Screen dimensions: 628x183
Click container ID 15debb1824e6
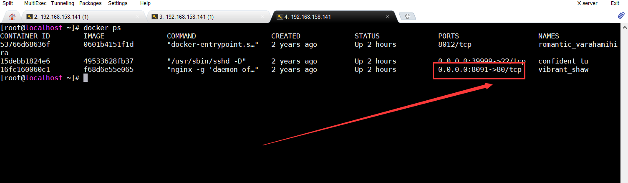point(25,61)
